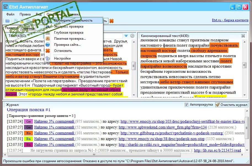The height and width of the screenshot is (166, 252).
Task: Open Найдено 3% совпадений link
Action: pos(54,122)
